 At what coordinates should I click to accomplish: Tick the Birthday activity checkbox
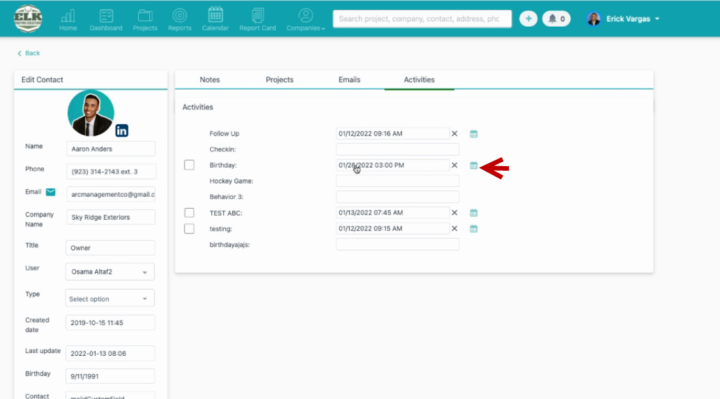(x=189, y=165)
